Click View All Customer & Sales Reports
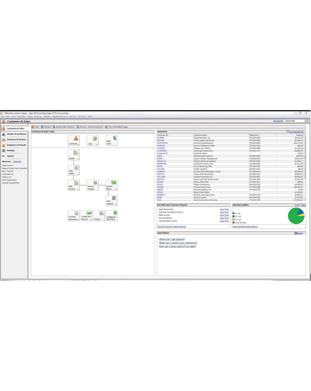This screenshot has width=311, height=391. [171, 227]
